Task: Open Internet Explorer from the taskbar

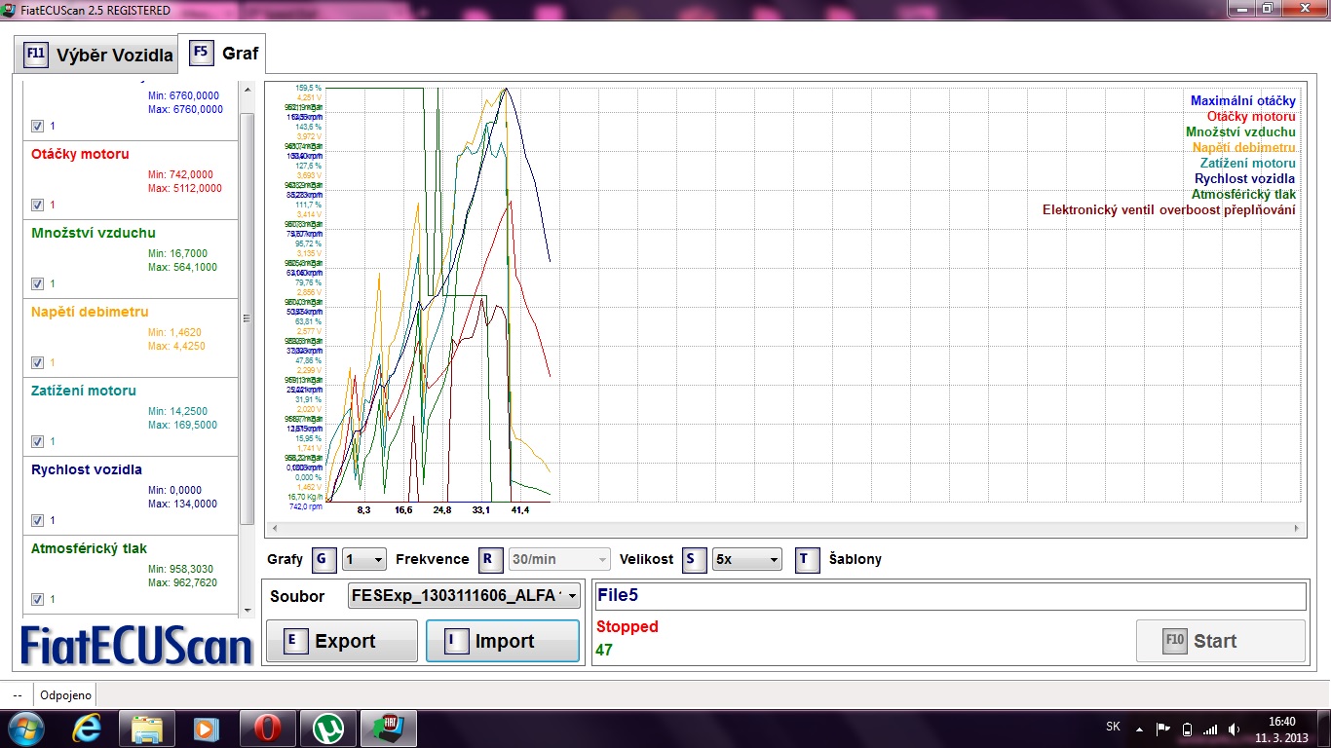Action: coord(87,728)
